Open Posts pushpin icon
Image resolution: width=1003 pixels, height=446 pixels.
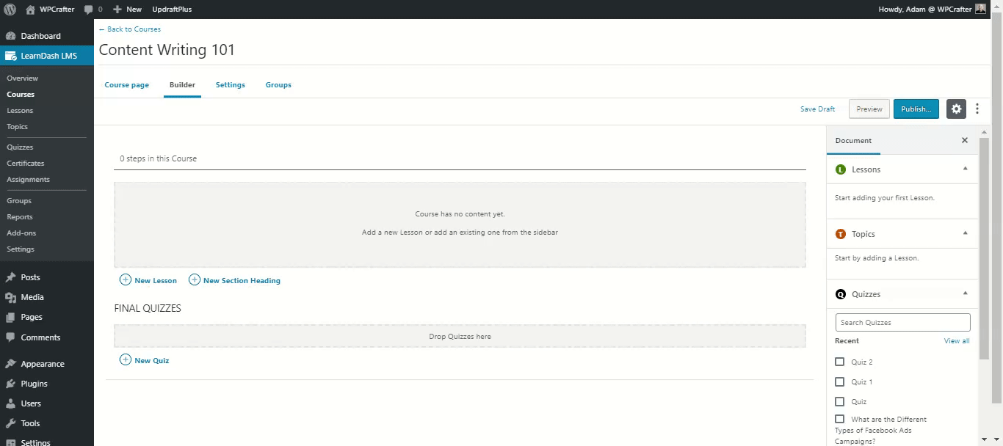10,277
